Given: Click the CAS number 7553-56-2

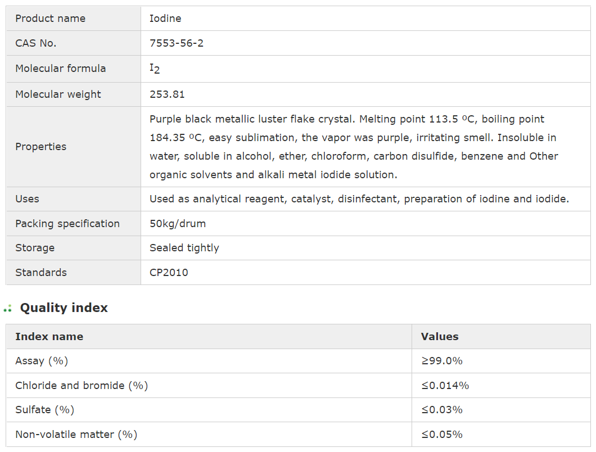Looking at the screenshot, I should (177, 43).
